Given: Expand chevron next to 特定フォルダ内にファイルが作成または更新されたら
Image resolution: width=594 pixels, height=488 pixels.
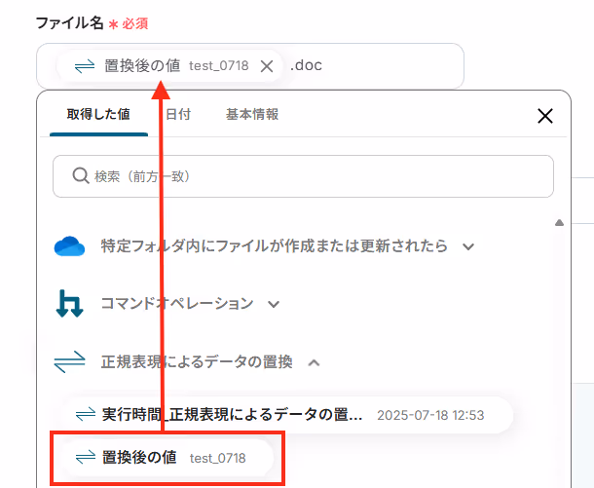Looking at the screenshot, I should (x=468, y=246).
